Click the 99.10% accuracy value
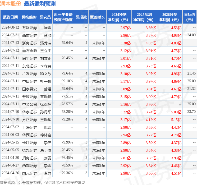This screenshot has width=197, height=185. [67, 81]
